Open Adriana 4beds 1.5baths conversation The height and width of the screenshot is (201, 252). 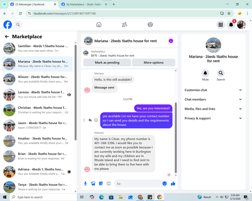pos(37,172)
